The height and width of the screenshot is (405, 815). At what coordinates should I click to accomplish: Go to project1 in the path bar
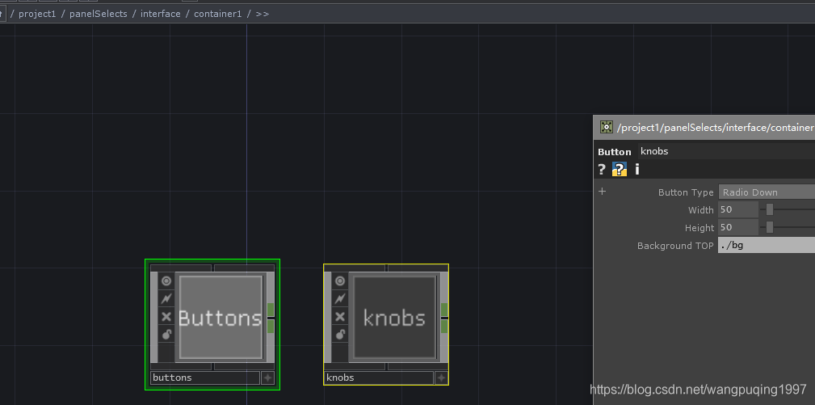coord(37,14)
